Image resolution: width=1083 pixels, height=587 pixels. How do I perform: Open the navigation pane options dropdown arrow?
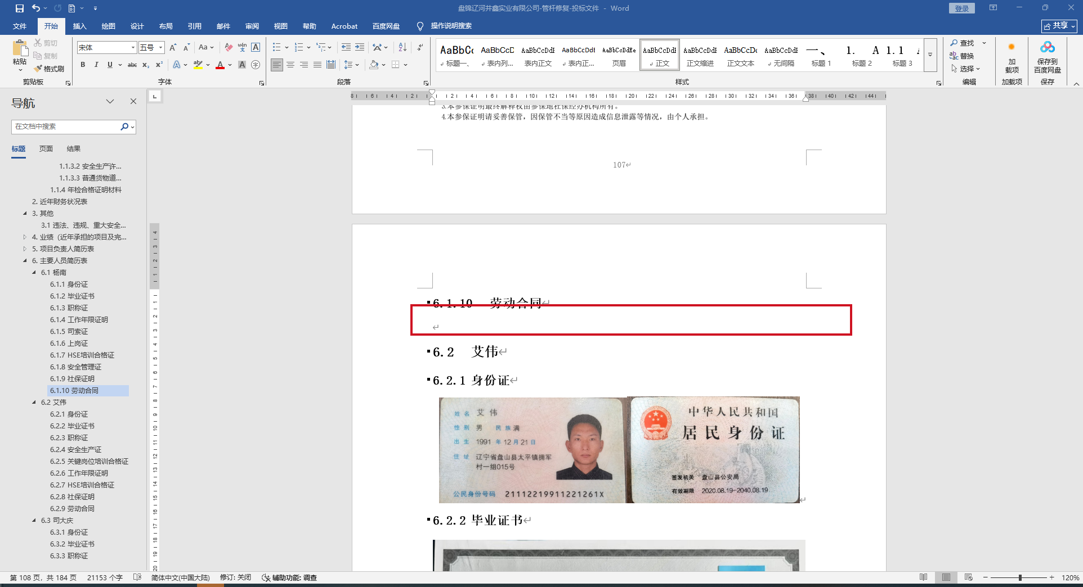click(110, 102)
